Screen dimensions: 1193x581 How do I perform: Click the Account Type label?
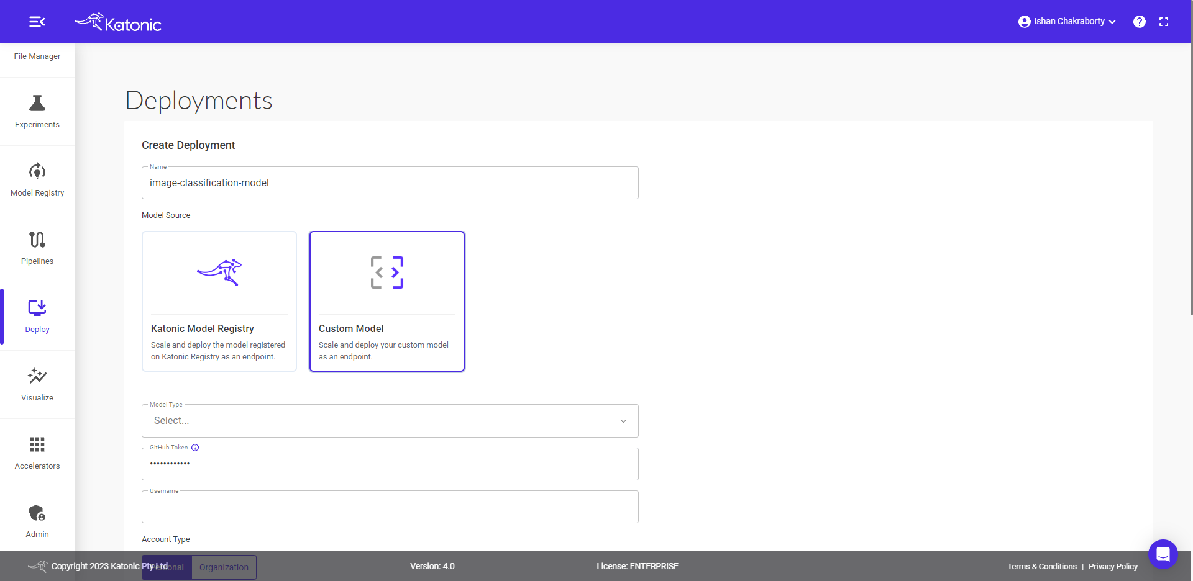166,539
